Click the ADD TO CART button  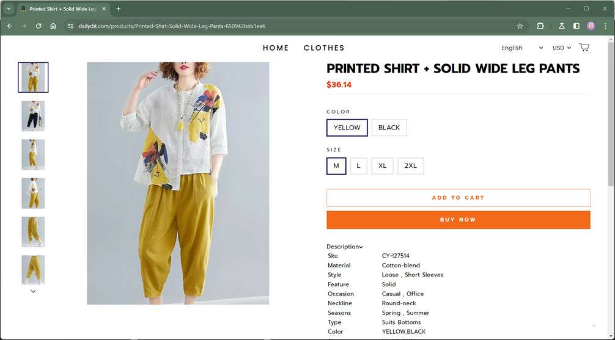point(458,198)
